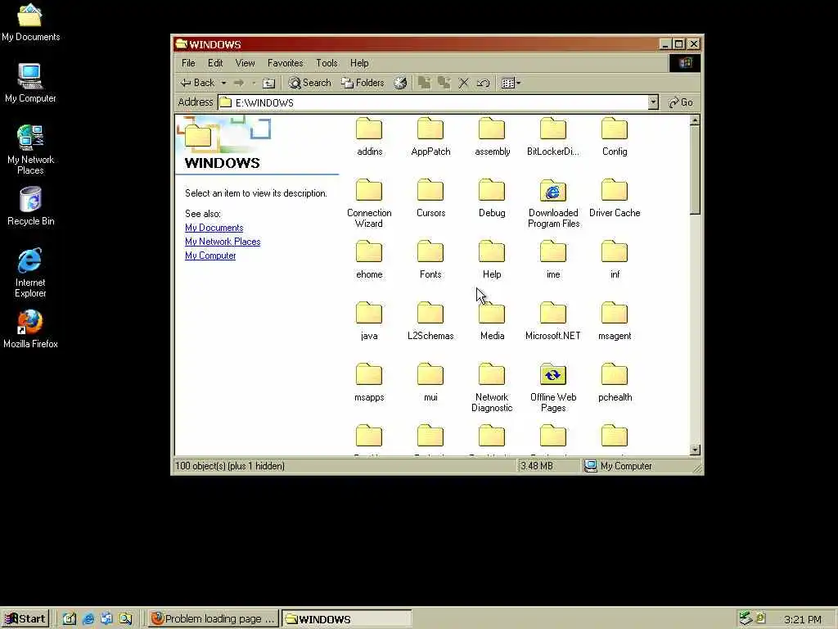Select the Cursors folder
838x629 pixels.
click(430, 198)
